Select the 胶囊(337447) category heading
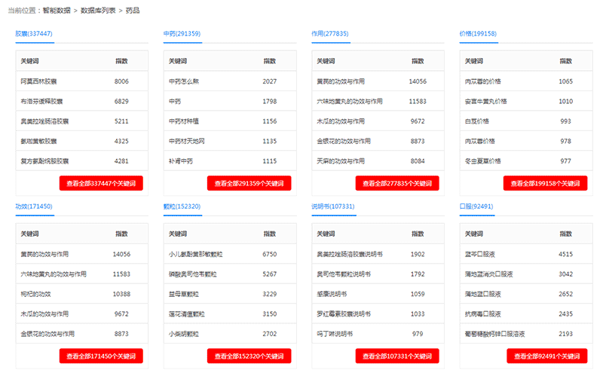 pos(34,34)
